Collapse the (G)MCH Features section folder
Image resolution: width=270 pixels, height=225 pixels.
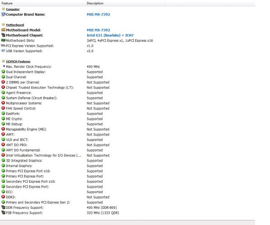pyautogui.click(x=3, y=61)
